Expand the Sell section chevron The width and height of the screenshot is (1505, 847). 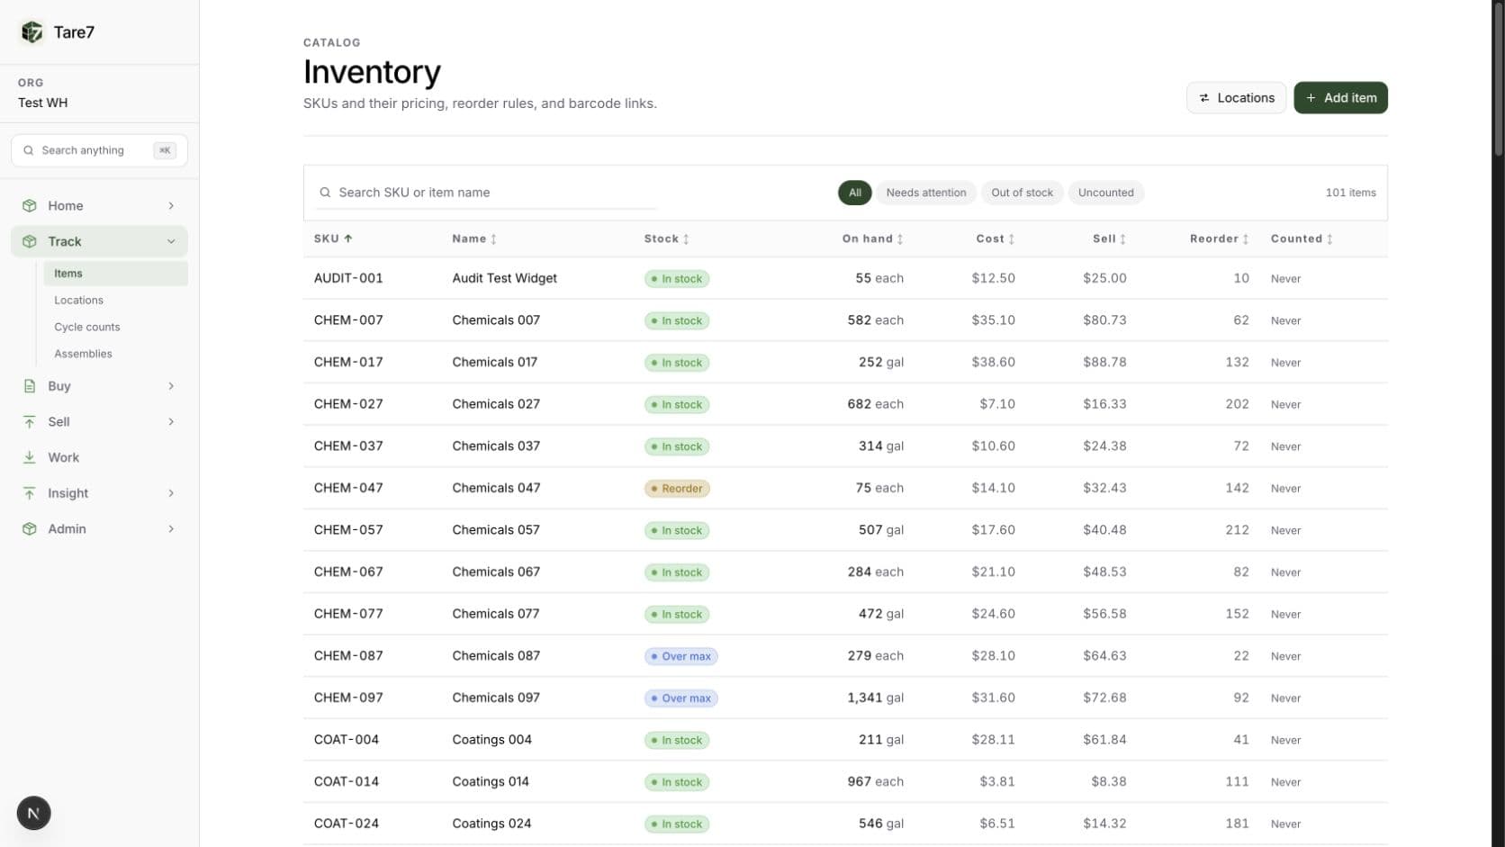pos(171,422)
